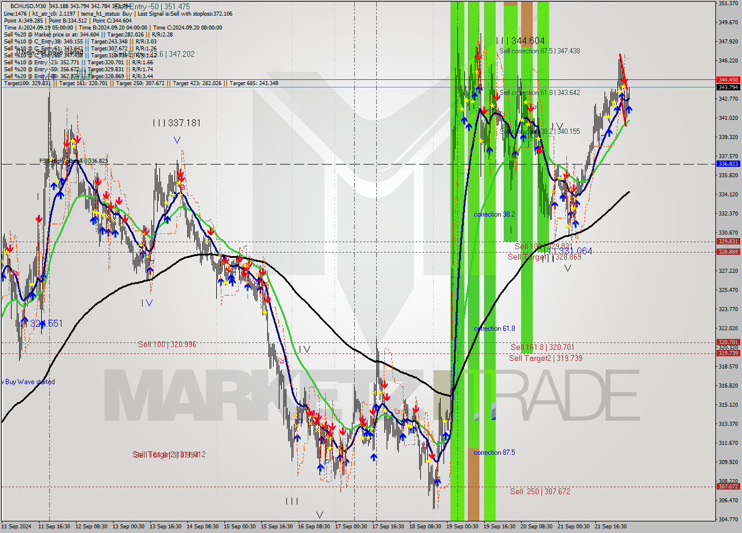Screen dimensions: 742x533
Task: Select 'Sell correction 61.8 | 343.642' label
Action: coord(540,93)
